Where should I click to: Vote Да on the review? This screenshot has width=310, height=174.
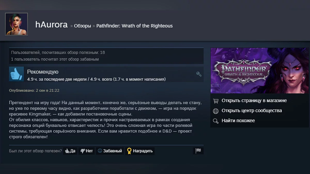(x=70, y=151)
